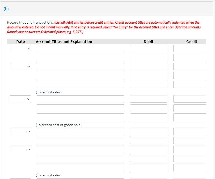215x179 pixels.
Task: Open the fifth Date dropdown from the top
Action: pyautogui.click(x=21, y=150)
